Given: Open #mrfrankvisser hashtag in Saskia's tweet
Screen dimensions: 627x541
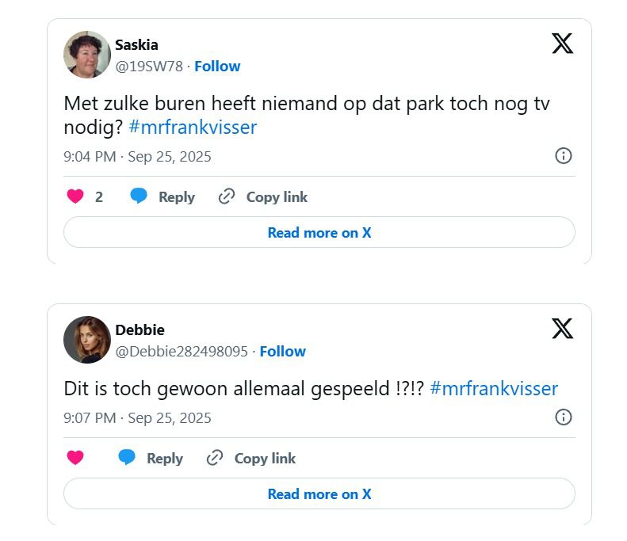Looking at the screenshot, I should pos(193,128).
